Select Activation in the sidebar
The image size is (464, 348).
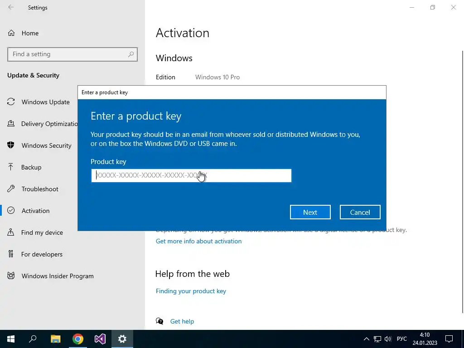coord(35,211)
